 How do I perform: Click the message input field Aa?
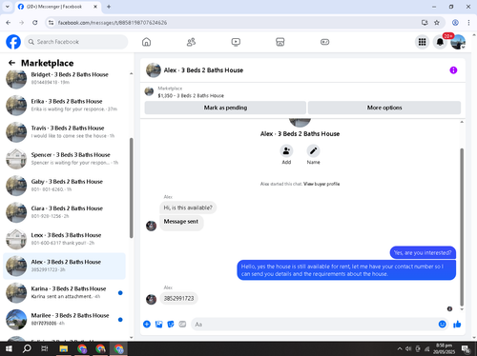(x=313, y=325)
